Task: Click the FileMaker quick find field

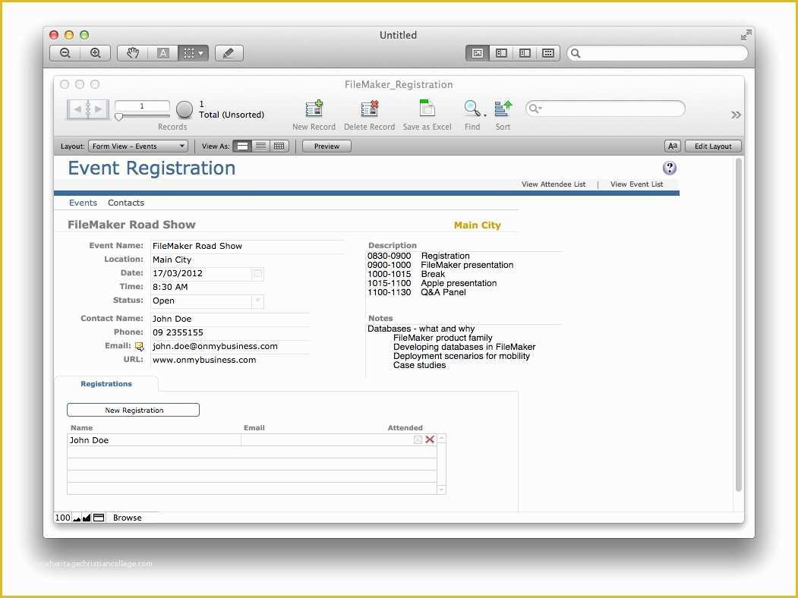Action: coord(605,109)
